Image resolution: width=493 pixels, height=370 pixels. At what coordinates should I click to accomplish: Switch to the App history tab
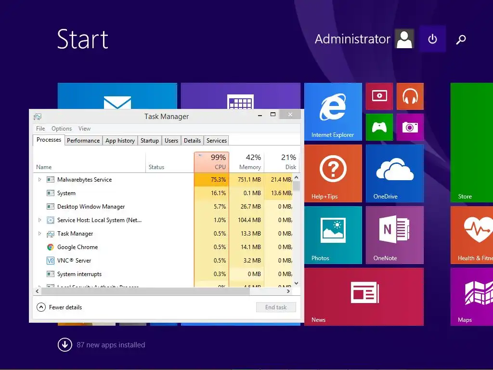pyautogui.click(x=120, y=140)
